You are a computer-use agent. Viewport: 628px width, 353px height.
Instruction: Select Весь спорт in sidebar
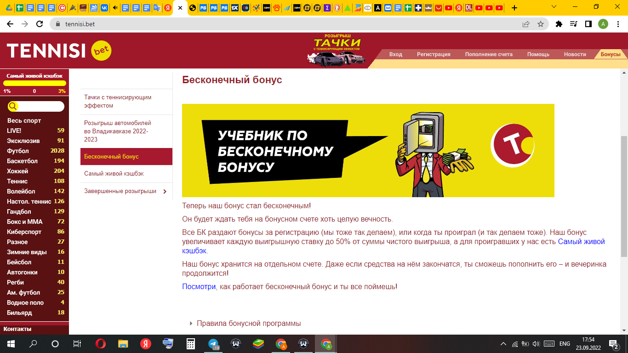pos(24,120)
